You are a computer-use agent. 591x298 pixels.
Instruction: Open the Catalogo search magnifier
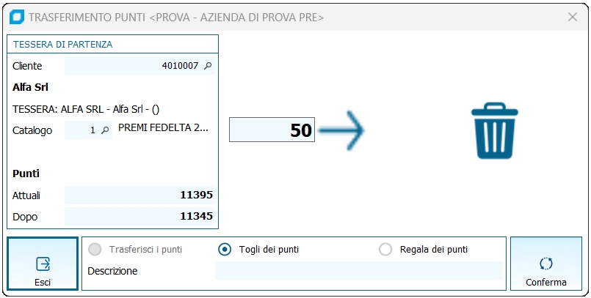coord(104,130)
